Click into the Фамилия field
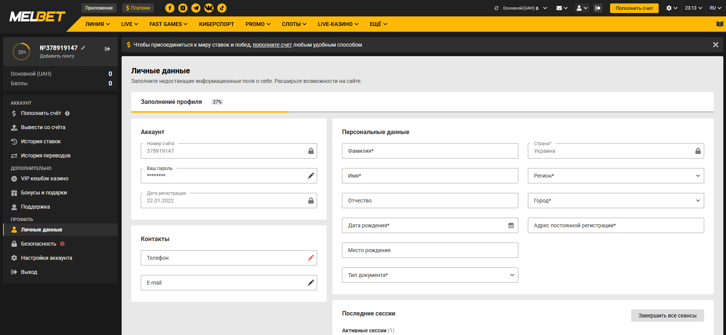The width and height of the screenshot is (726, 335). pyautogui.click(x=430, y=151)
